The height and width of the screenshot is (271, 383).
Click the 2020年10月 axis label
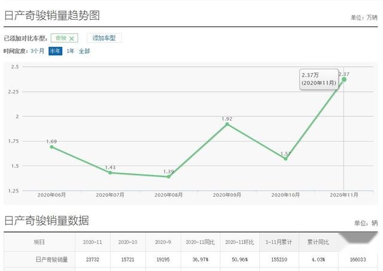285,195
